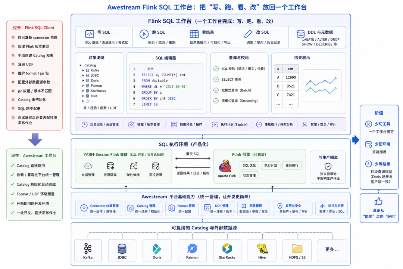This screenshot has height=269, width=403.
Task: Click the 跑 SQL play icon
Action: pos(144,34)
